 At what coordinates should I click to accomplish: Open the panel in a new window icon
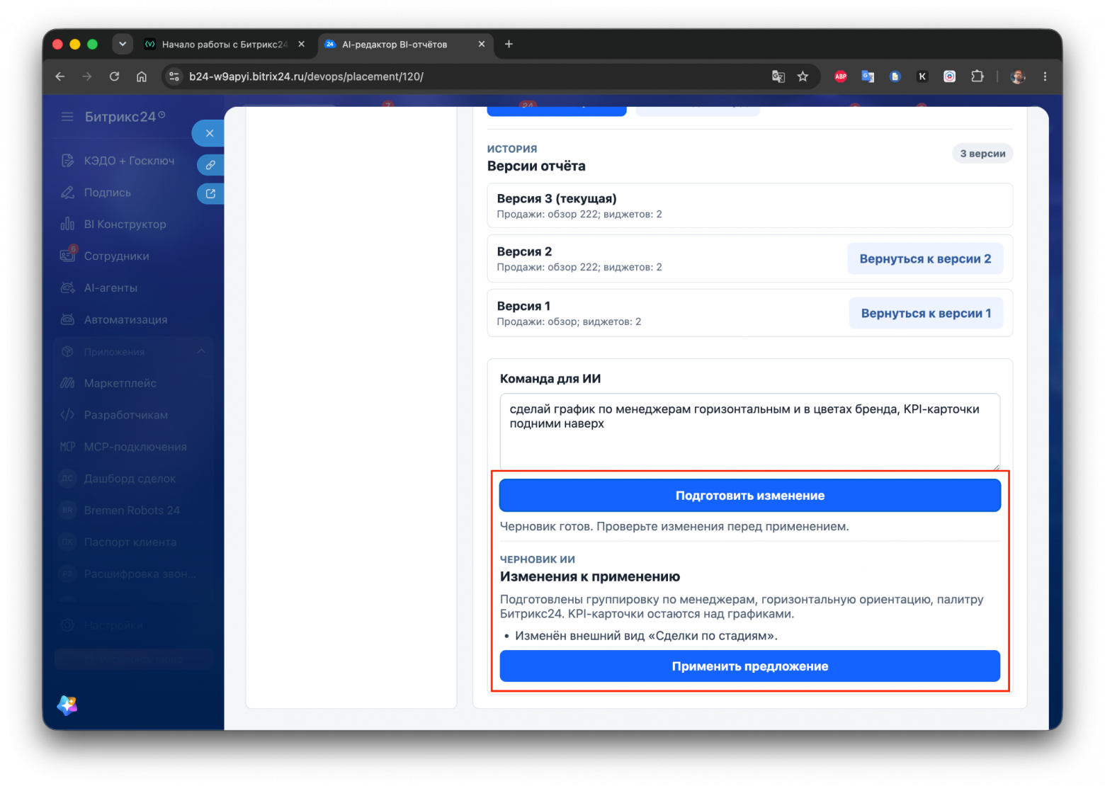[x=210, y=193]
